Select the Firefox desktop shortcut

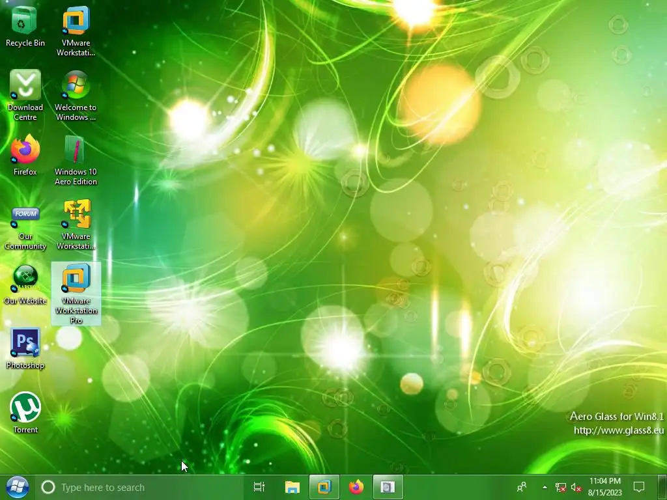(25, 155)
